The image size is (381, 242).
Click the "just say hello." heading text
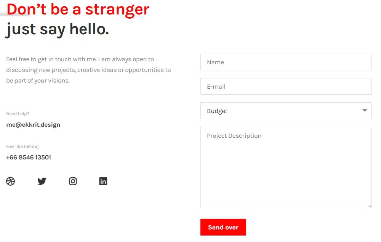coord(58,29)
